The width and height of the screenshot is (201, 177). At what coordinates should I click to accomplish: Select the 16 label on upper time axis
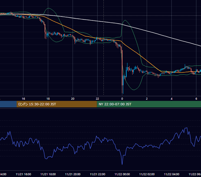(x=23, y=99)
